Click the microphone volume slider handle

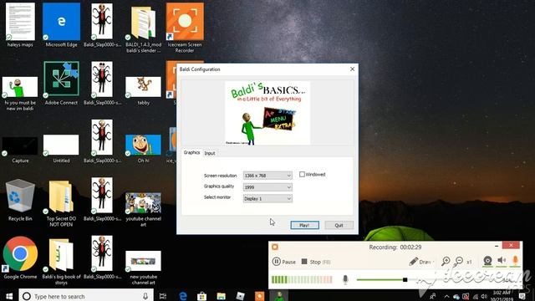point(405,280)
